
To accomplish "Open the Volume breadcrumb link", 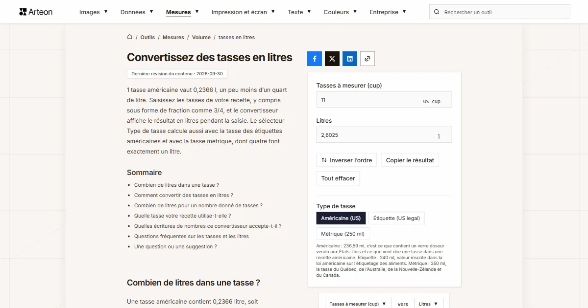I will click(201, 37).
